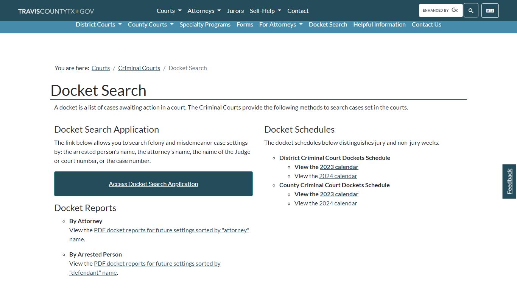
Task: Expand the For Attorneys dropdown
Action: [x=281, y=24]
